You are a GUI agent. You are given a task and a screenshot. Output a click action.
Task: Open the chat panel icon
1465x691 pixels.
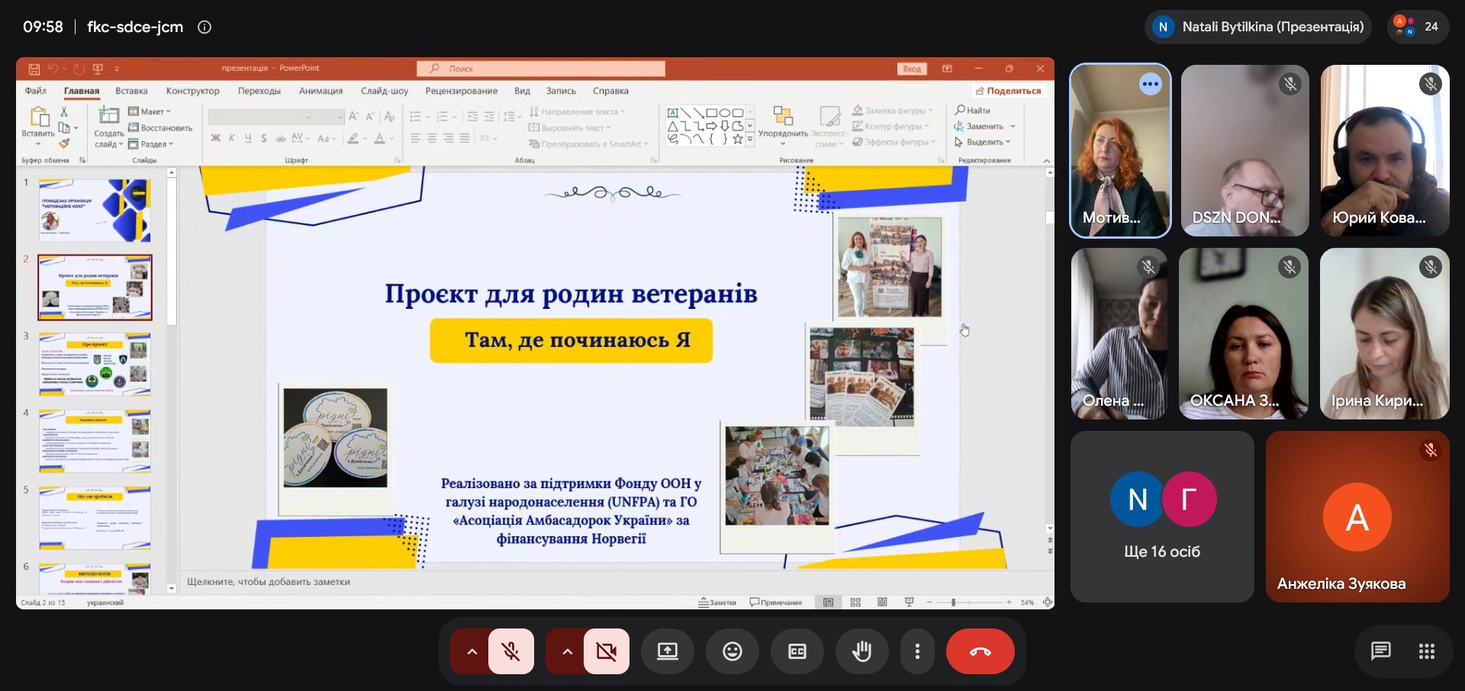point(1380,651)
